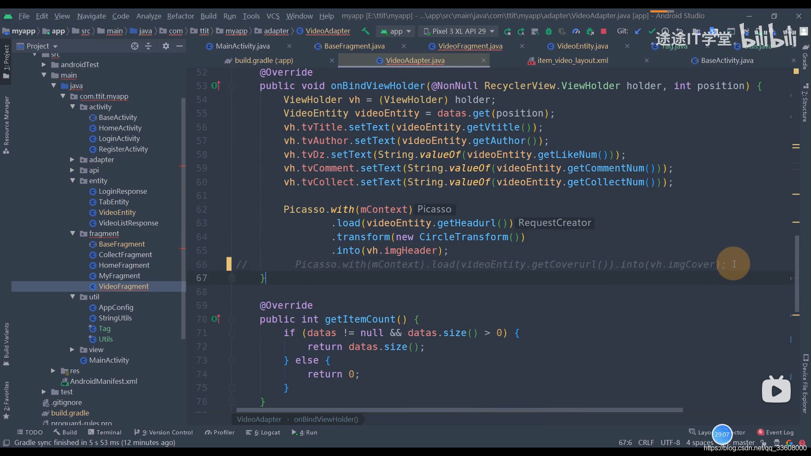Open the 6: Logcat tool window
This screenshot has height=456, width=811.
click(263, 432)
